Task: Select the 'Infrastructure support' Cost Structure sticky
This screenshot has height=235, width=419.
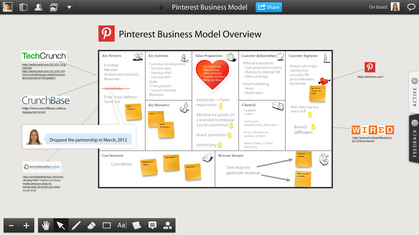Action: point(149,168)
